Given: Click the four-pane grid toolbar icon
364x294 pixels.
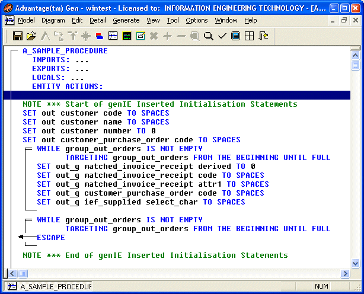Looking at the screenshot, I should (249, 36).
